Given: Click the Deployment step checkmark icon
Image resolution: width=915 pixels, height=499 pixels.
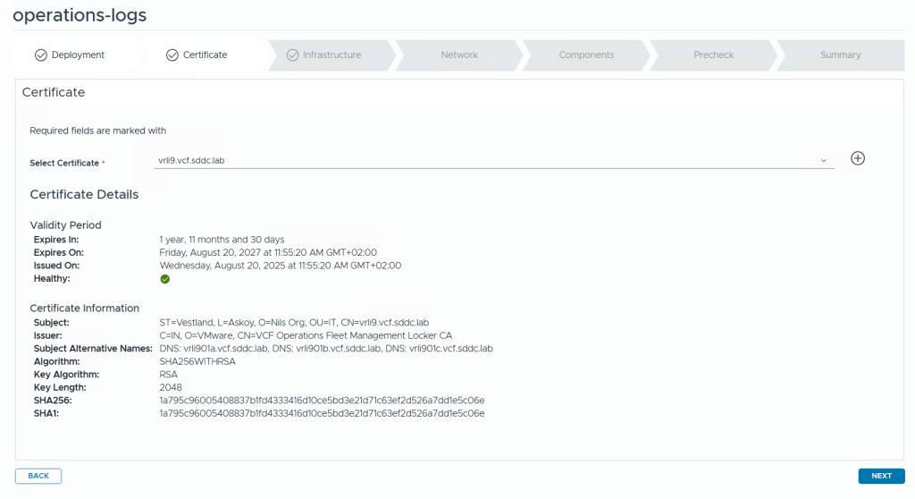Looking at the screenshot, I should (x=40, y=55).
